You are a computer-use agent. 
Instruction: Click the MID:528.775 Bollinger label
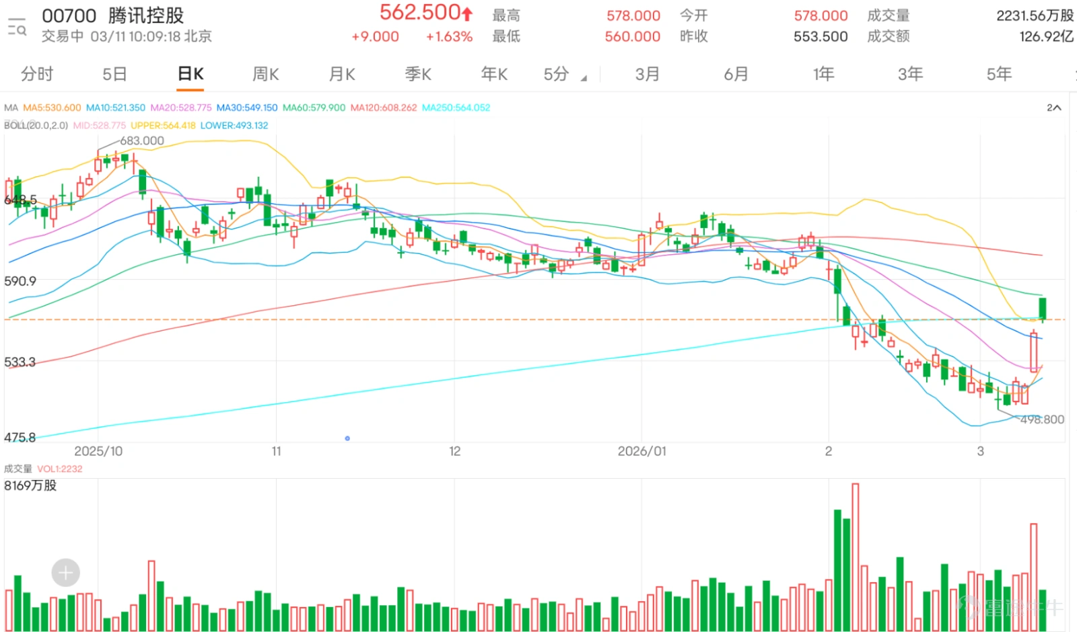click(100, 126)
